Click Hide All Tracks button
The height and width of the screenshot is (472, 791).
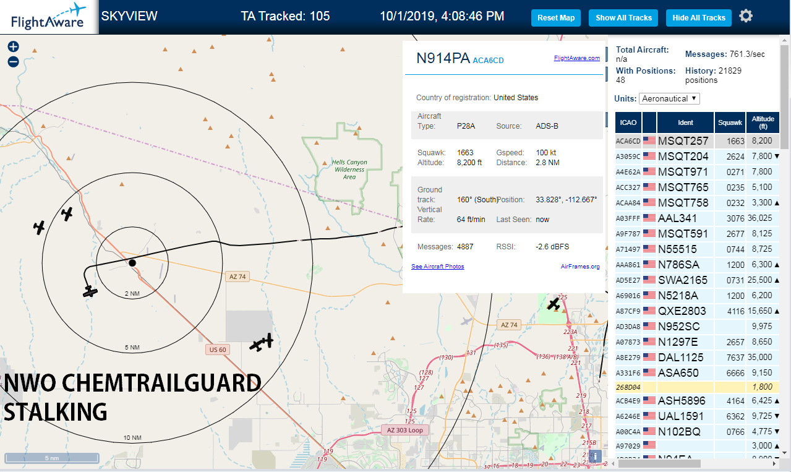click(699, 18)
